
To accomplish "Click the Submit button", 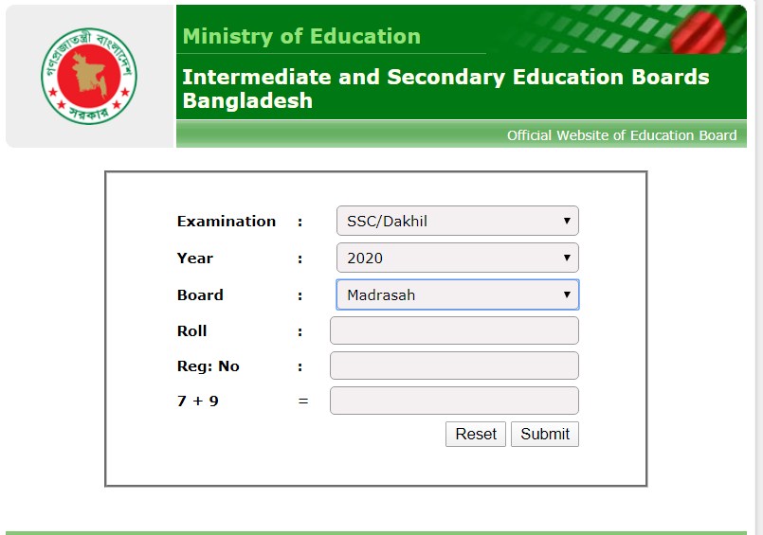I will (545, 434).
